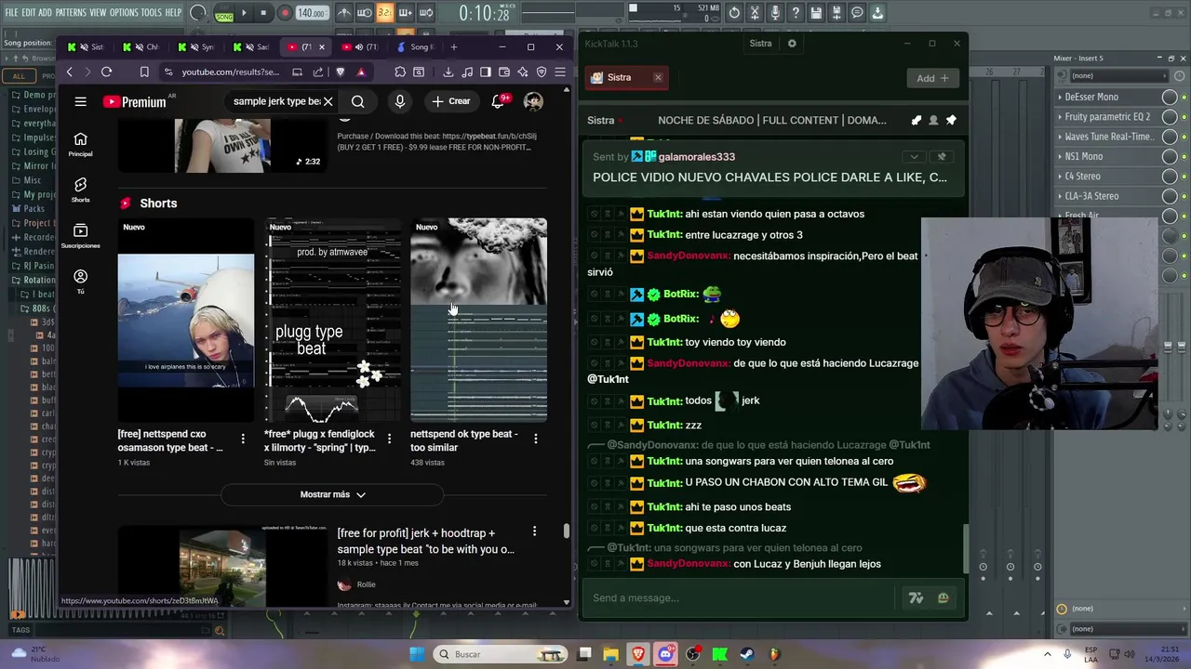Viewport: 1191px width, 669px height.
Task: Toggle the 3.2.1 countdown before recording
Action: click(x=384, y=13)
